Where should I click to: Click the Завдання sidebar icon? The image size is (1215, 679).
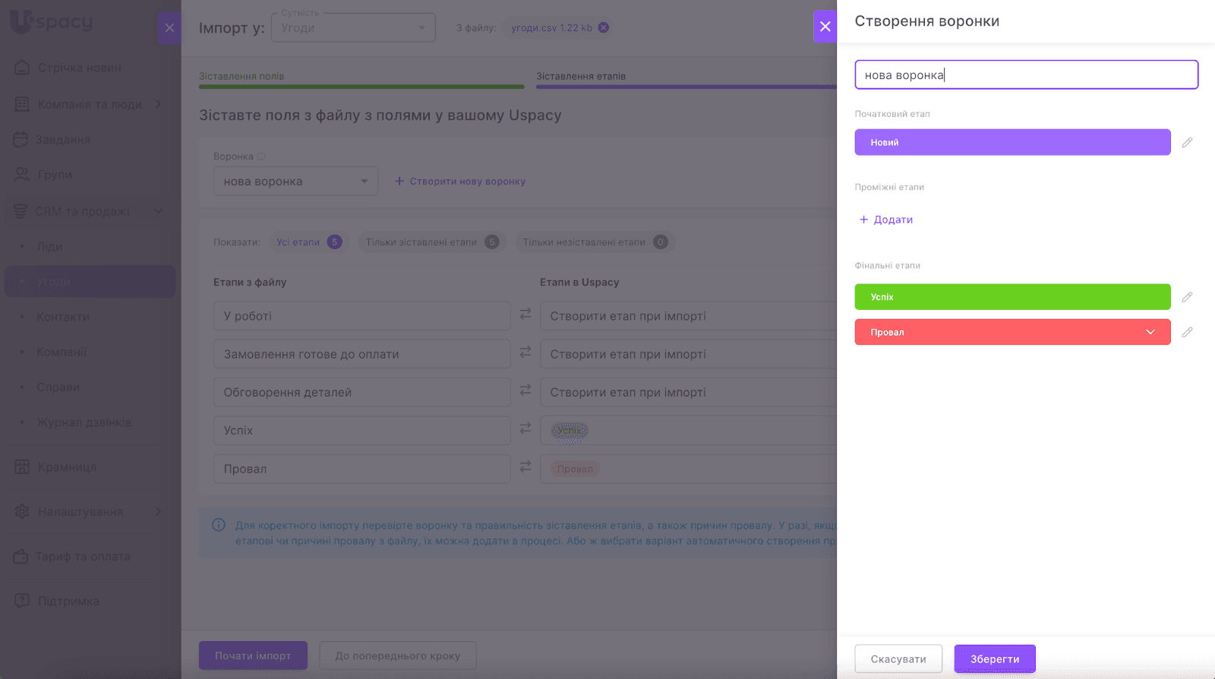tap(21, 139)
